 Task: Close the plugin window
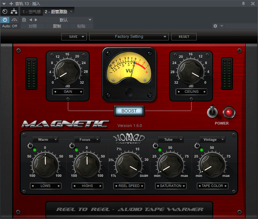coord(253,4)
